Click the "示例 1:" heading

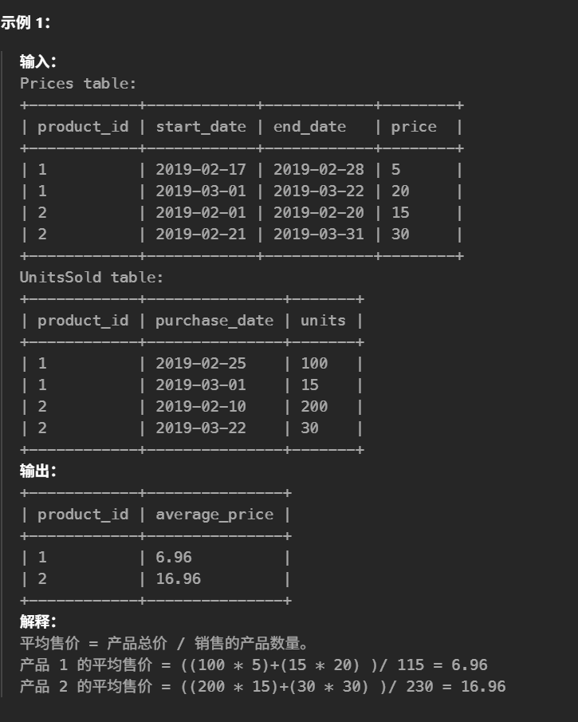tap(26, 23)
